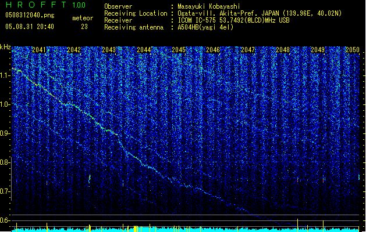Click the 0.7 kHz frequency axis label
The image size is (366, 232).
point(5,191)
